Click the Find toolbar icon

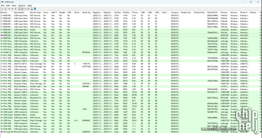(32, 9)
